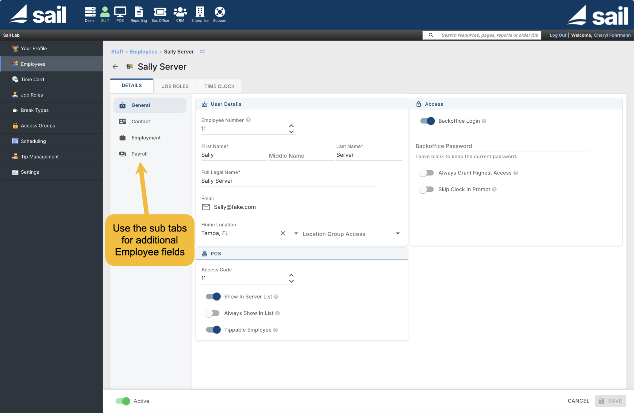Open Tip Management in the sidebar

tap(51, 157)
